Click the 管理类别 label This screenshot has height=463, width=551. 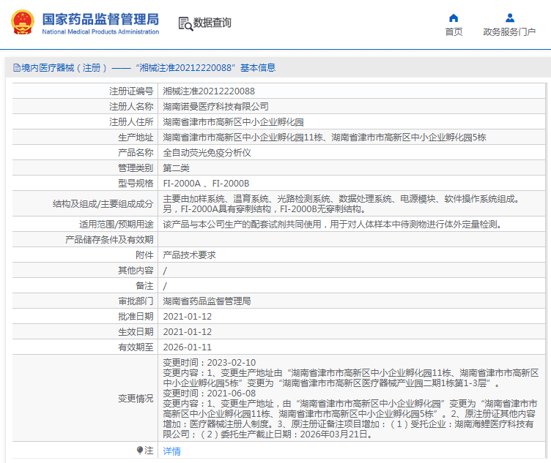136,168
